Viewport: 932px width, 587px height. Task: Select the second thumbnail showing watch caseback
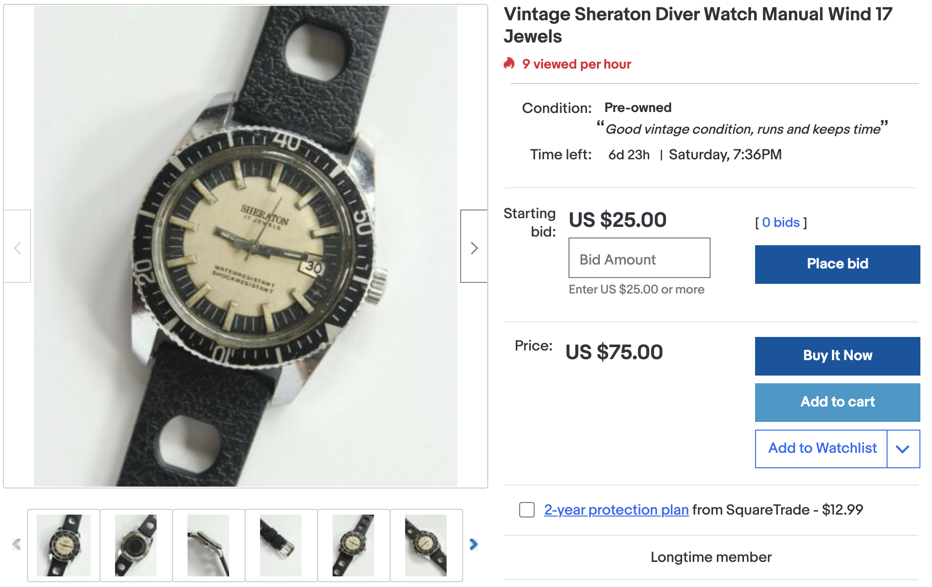pyautogui.click(x=136, y=545)
